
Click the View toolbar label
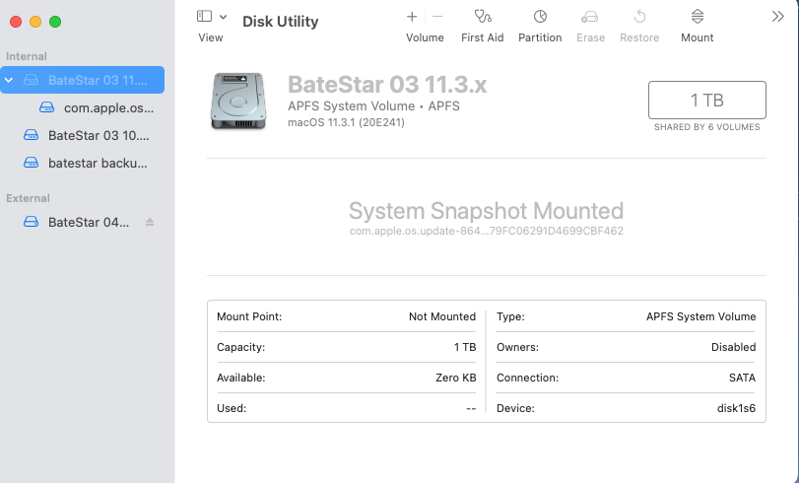pyautogui.click(x=211, y=37)
